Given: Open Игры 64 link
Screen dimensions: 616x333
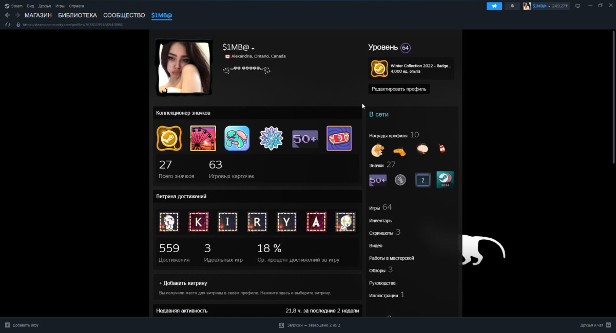Looking at the screenshot, I should (x=380, y=207).
